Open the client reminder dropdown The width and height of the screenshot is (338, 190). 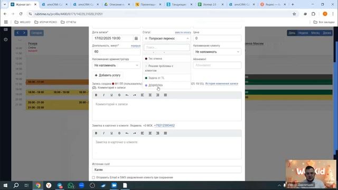(217, 52)
